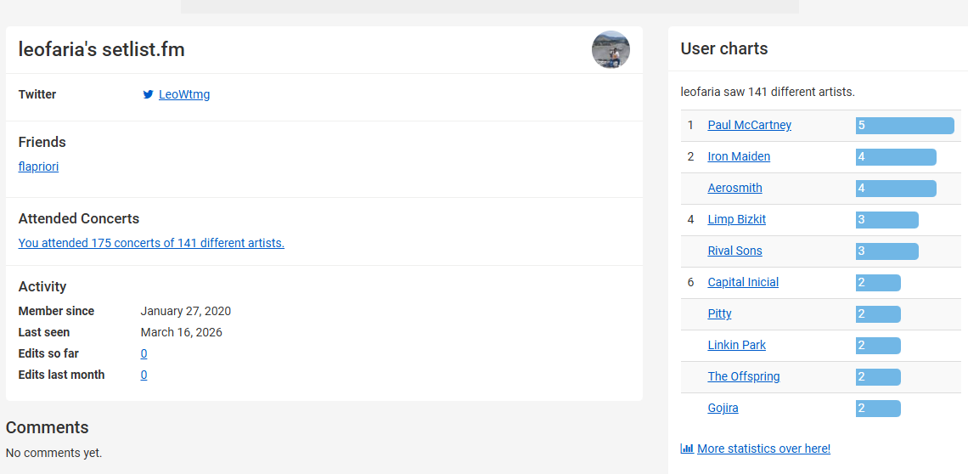Open the leofaria profile avatar picture
Viewport: 968px width, 474px height.
(x=611, y=49)
